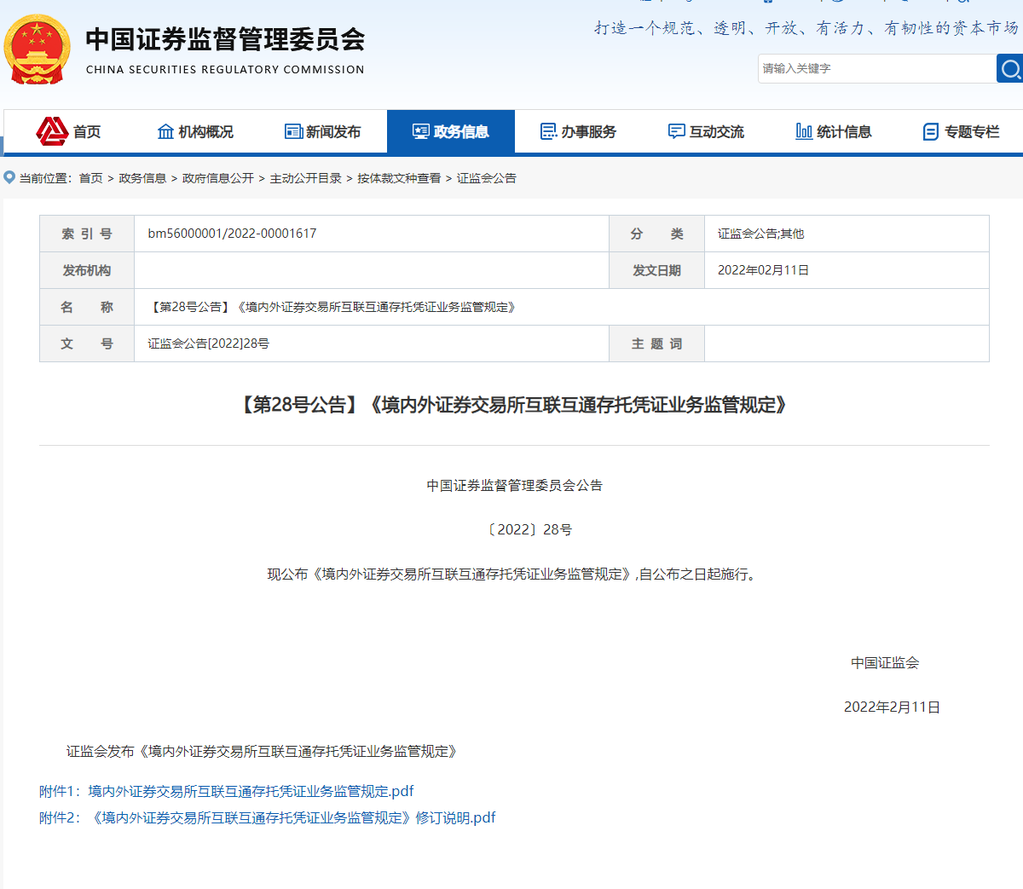Click the document icon beside 办事服务
The image size is (1023, 889).
[x=548, y=131]
